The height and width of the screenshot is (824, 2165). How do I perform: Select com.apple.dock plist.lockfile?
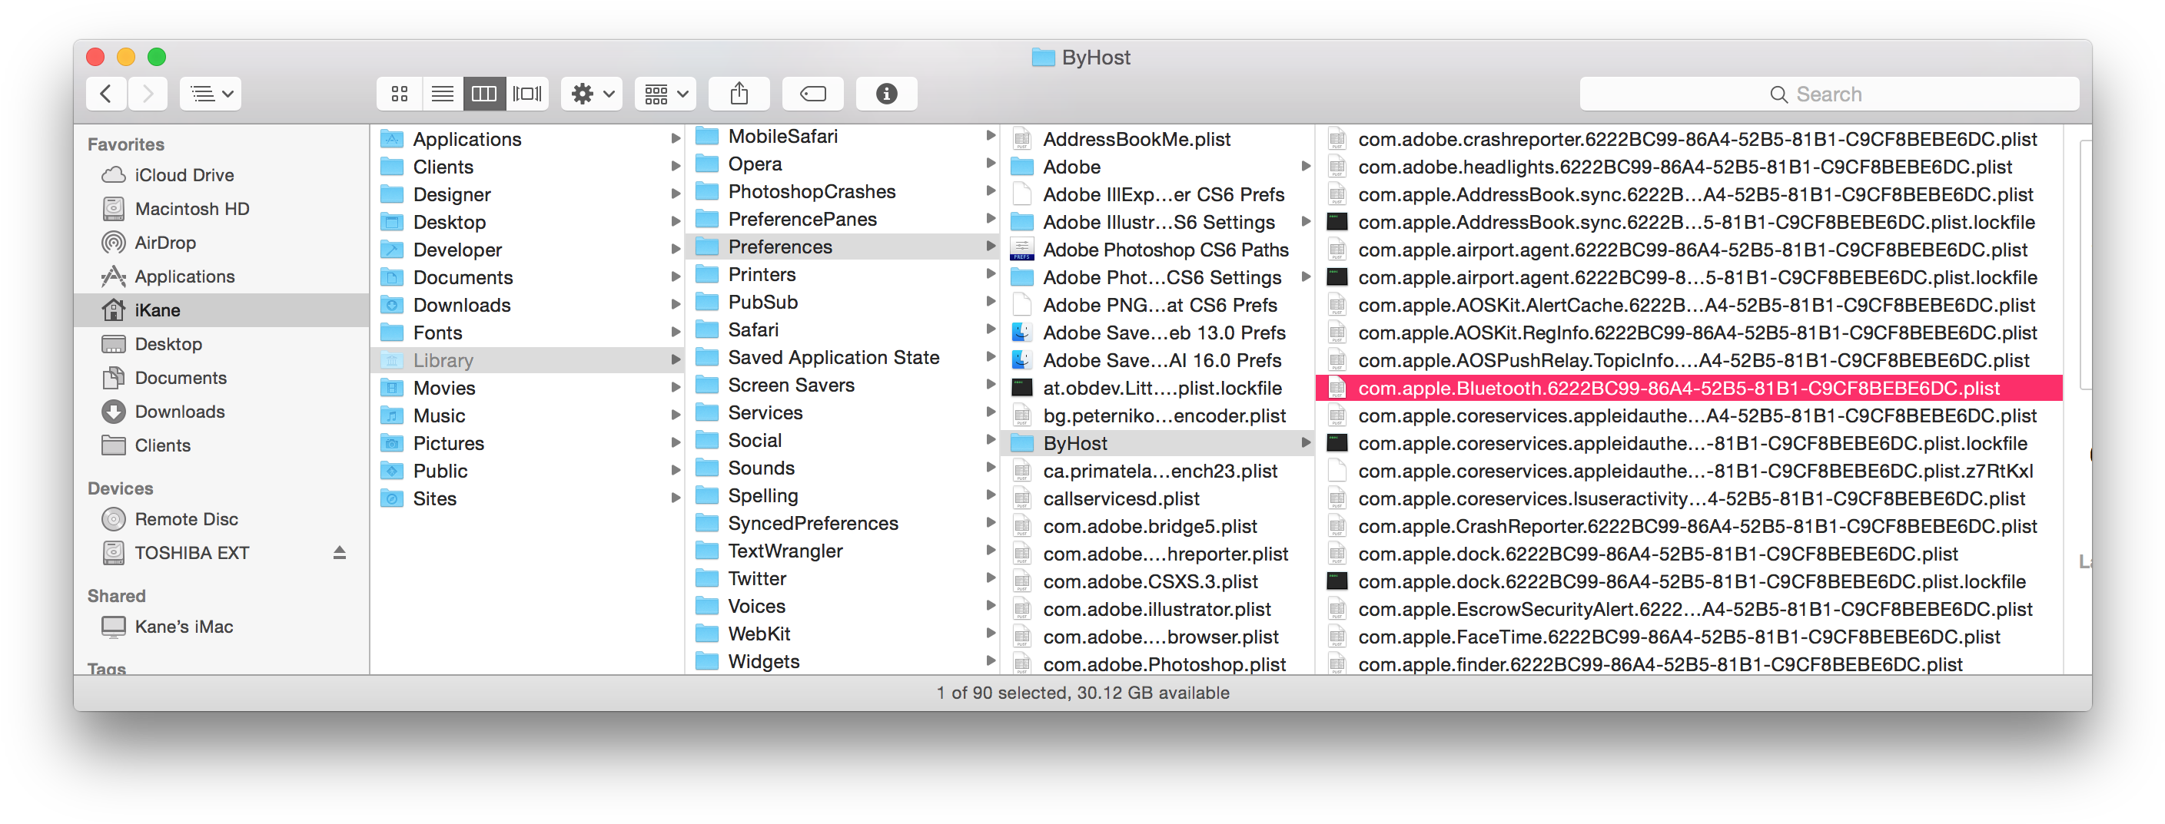click(1689, 581)
